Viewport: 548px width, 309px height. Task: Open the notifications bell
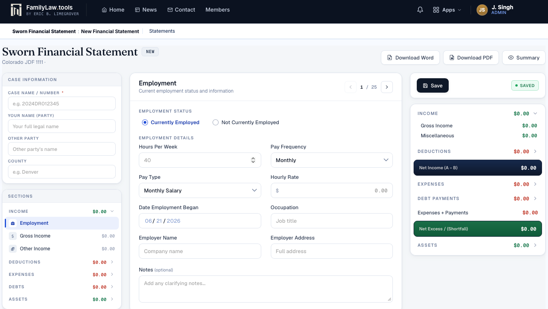pyautogui.click(x=420, y=10)
